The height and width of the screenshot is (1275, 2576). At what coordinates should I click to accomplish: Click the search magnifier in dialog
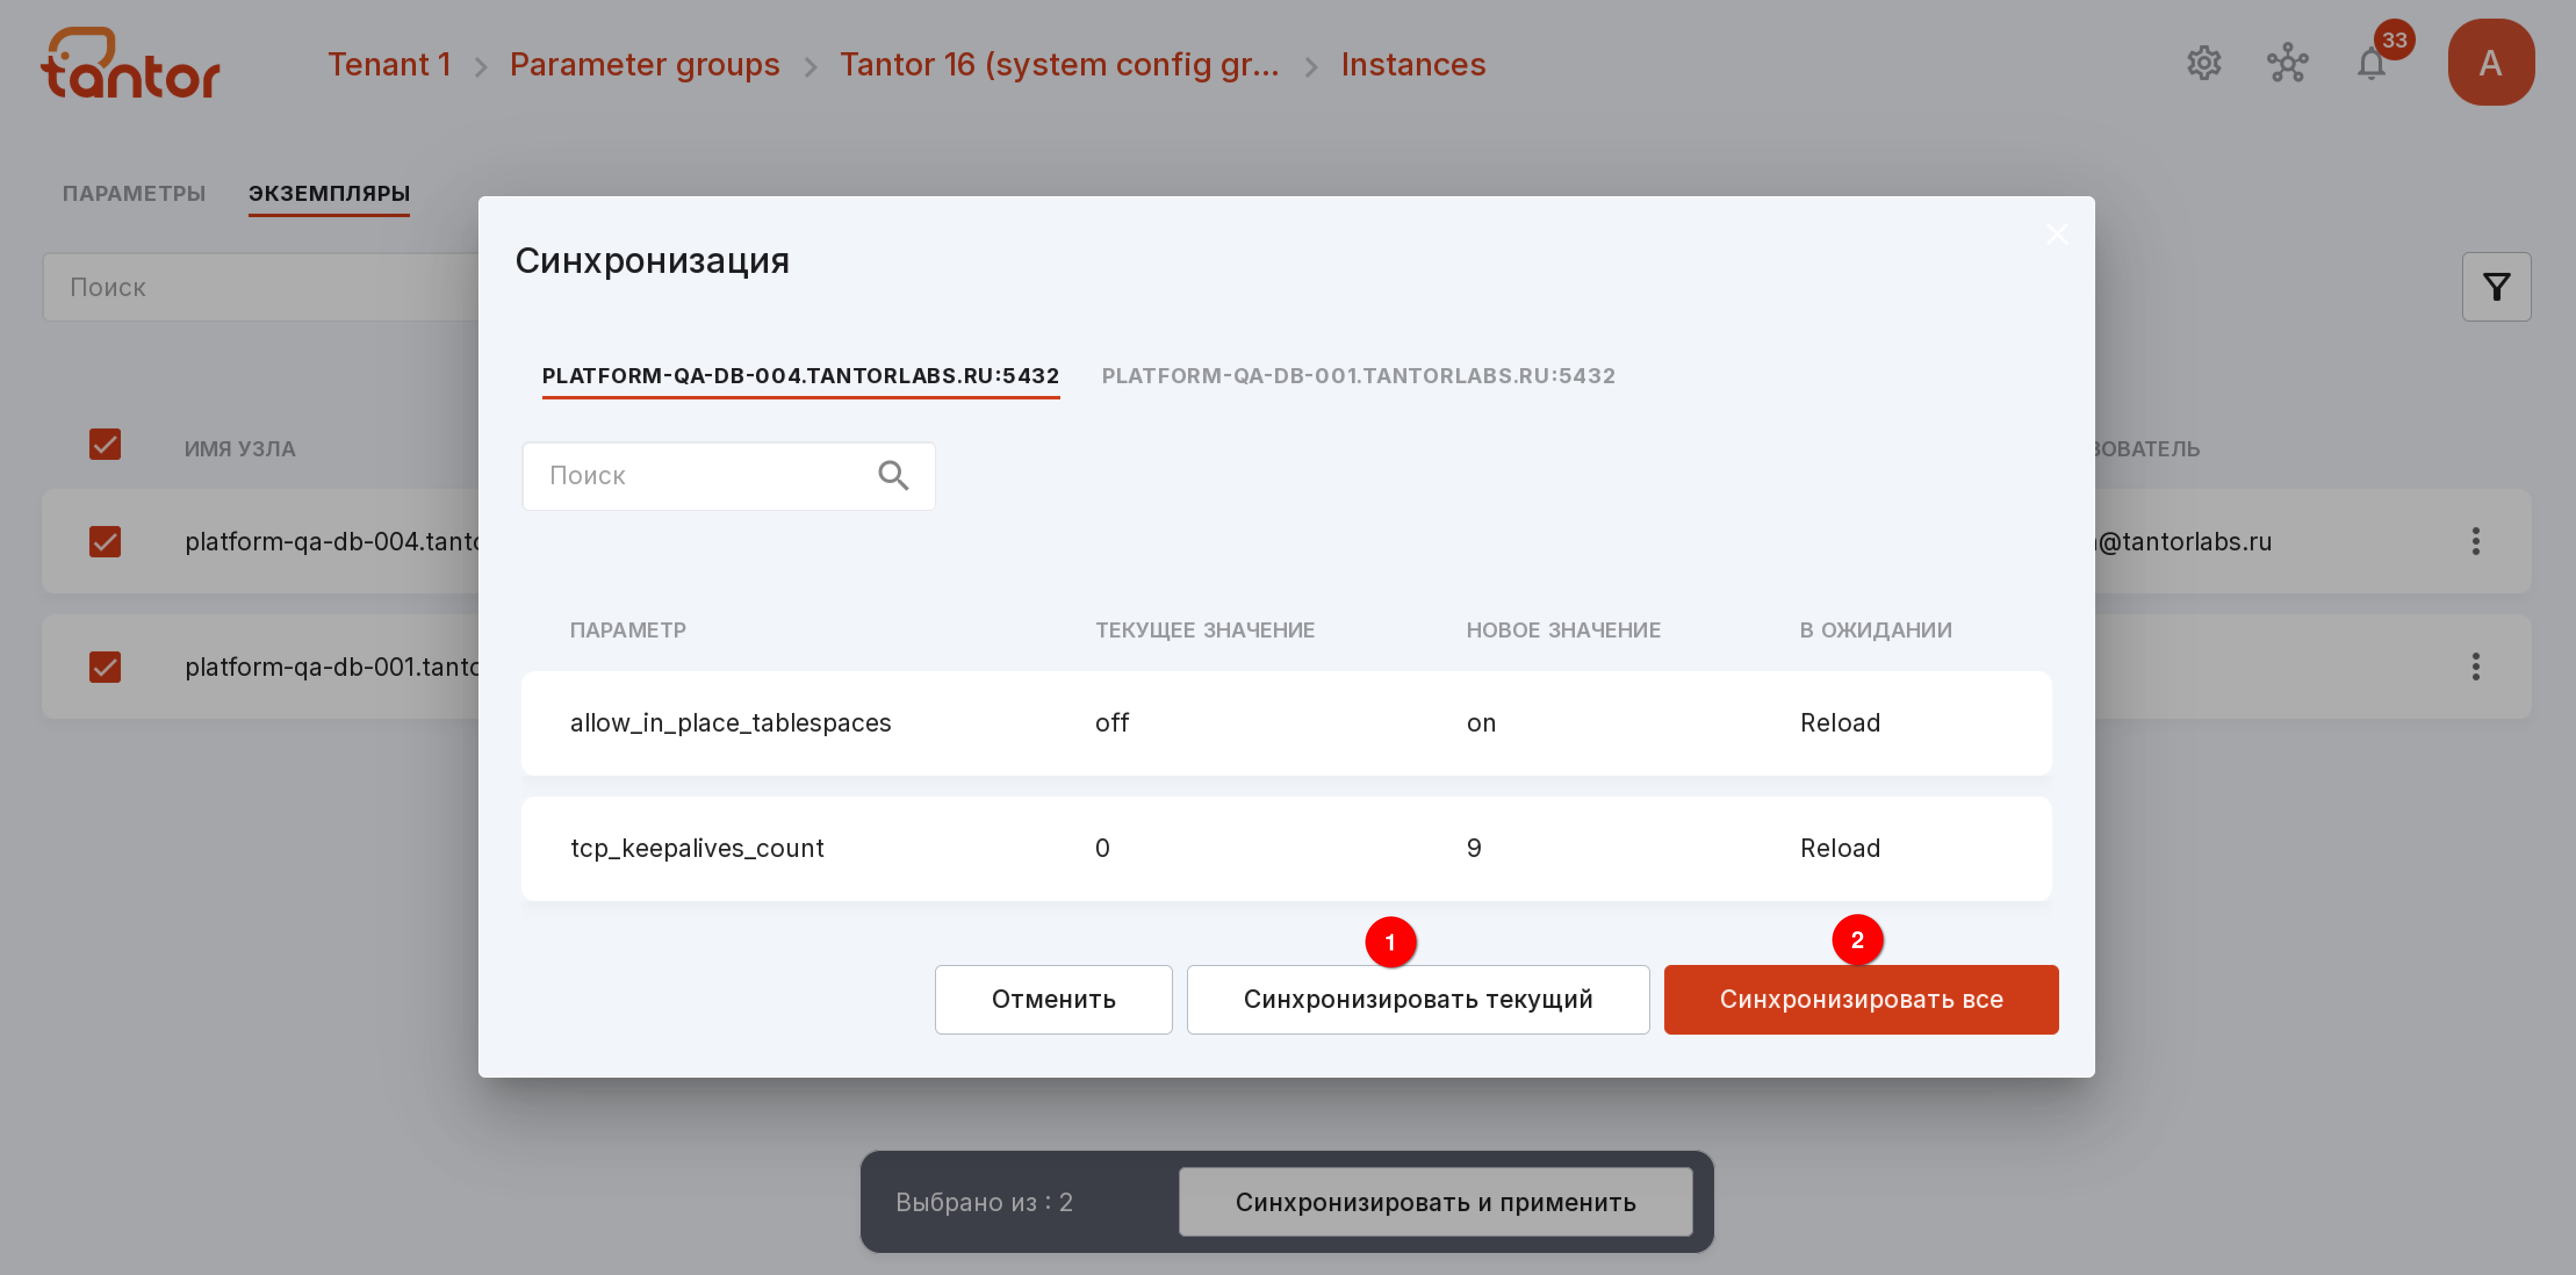click(893, 475)
